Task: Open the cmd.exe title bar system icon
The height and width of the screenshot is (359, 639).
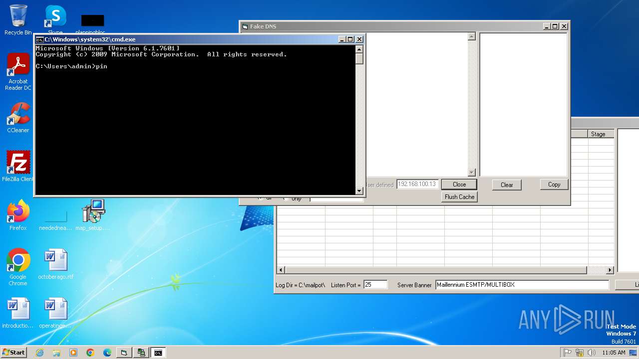Action: pyautogui.click(x=39, y=39)
